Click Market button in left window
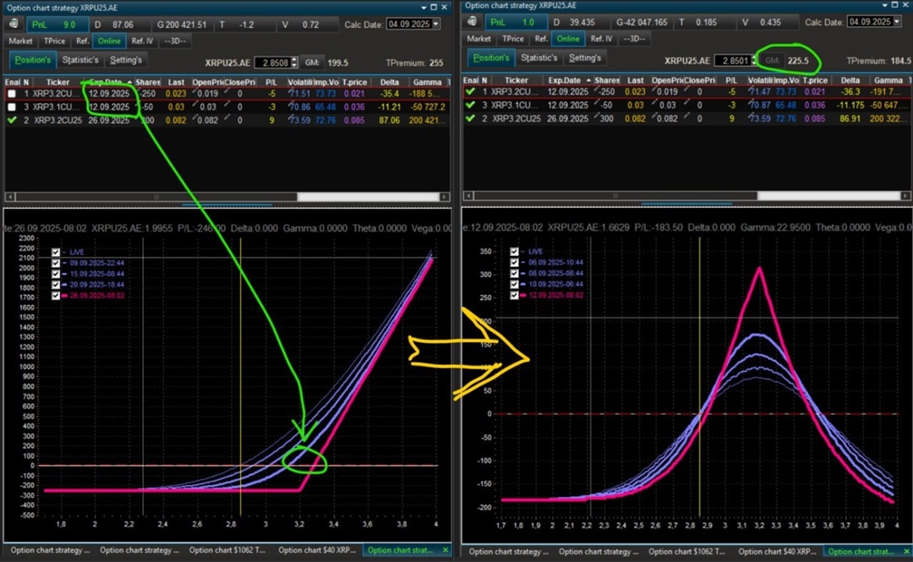The width and height of the screenshot is (913, 562). (x=20, y=41)
